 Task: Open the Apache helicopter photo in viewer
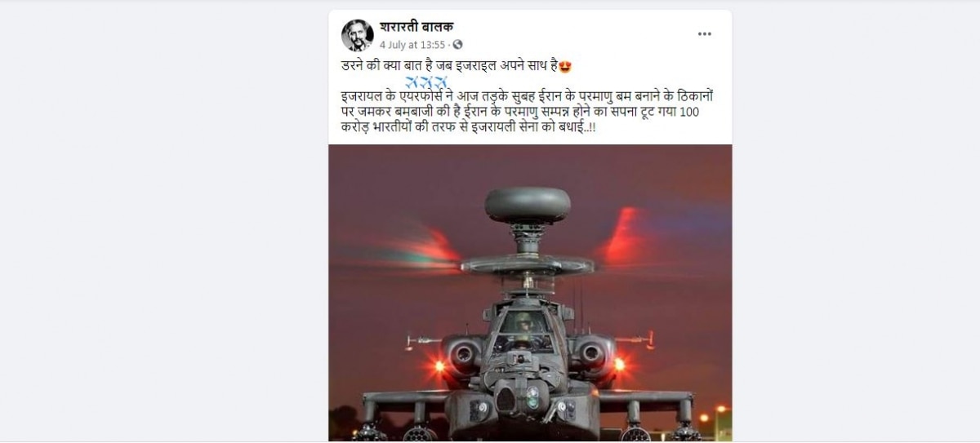point(530,293)
